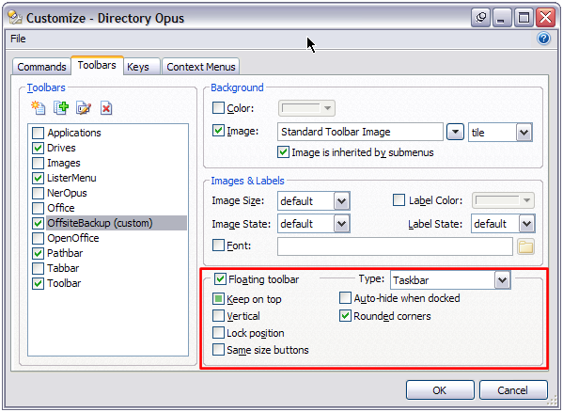Open the Background Color swatch picker

tap(306, 108)
